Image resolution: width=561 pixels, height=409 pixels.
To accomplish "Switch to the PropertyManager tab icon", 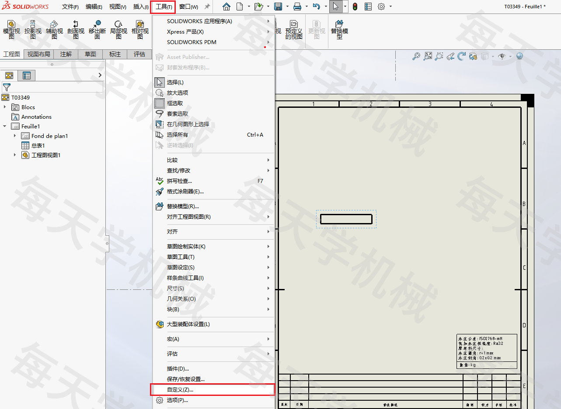I will tap(27, 76).
